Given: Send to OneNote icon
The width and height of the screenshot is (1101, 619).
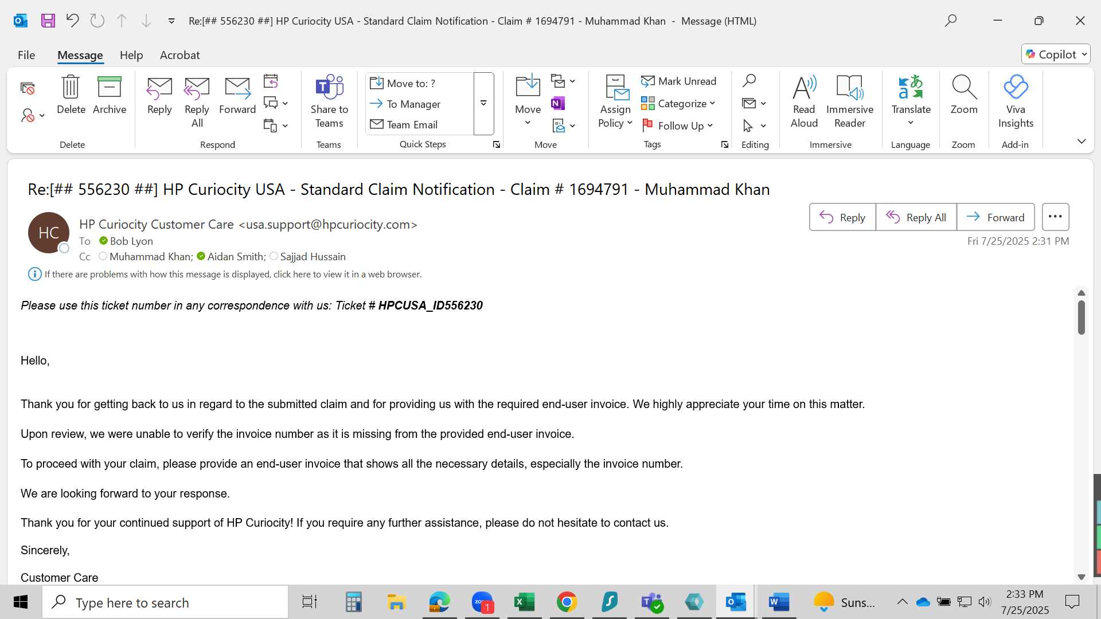Looking at the screenshot, I should coord(558,103).
